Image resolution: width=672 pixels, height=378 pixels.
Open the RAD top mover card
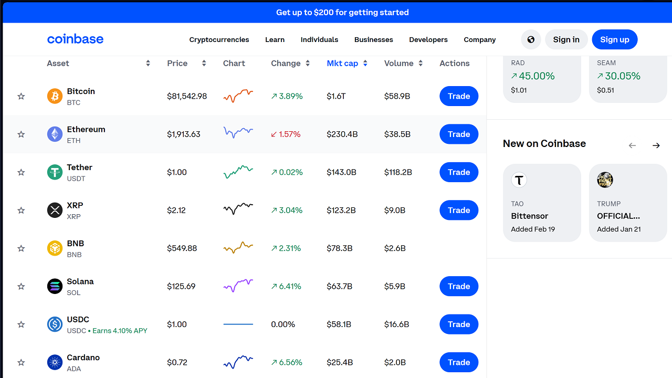pos(542,79)
